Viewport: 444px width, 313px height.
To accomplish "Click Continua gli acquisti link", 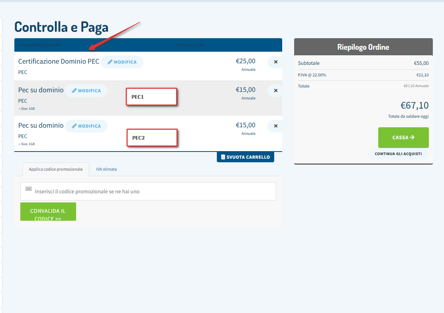I will coord(398,154).
